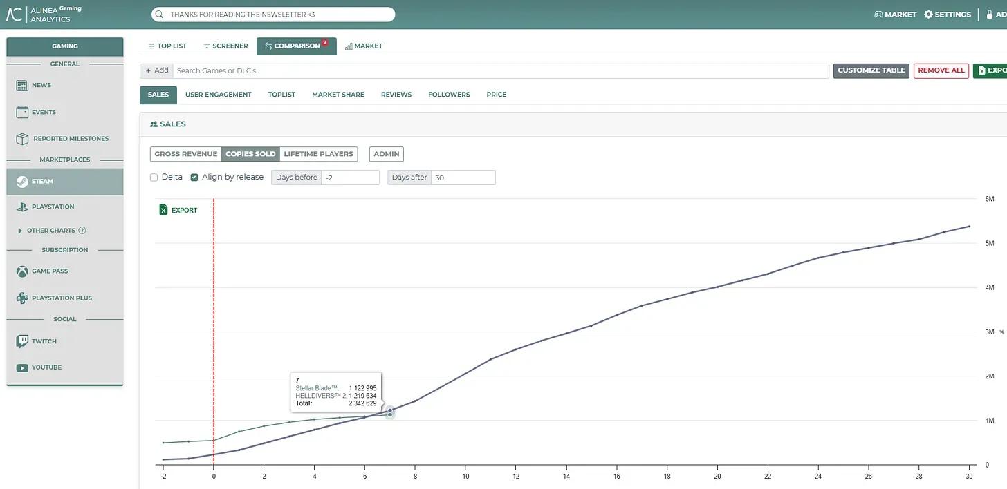Click the Remove All button
This screenshot has height=489, width=1007.
[x=941, y=70]
